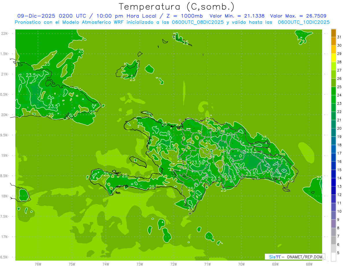Click the 22N latitude label
This screenshot has height=268, width=347.
pos(4,34)
